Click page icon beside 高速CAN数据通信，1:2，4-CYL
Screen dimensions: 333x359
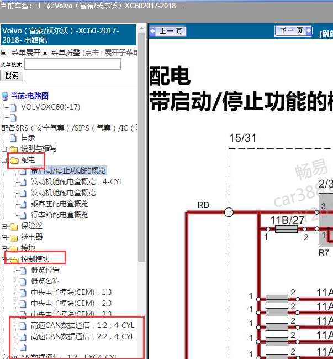[23, 326]
